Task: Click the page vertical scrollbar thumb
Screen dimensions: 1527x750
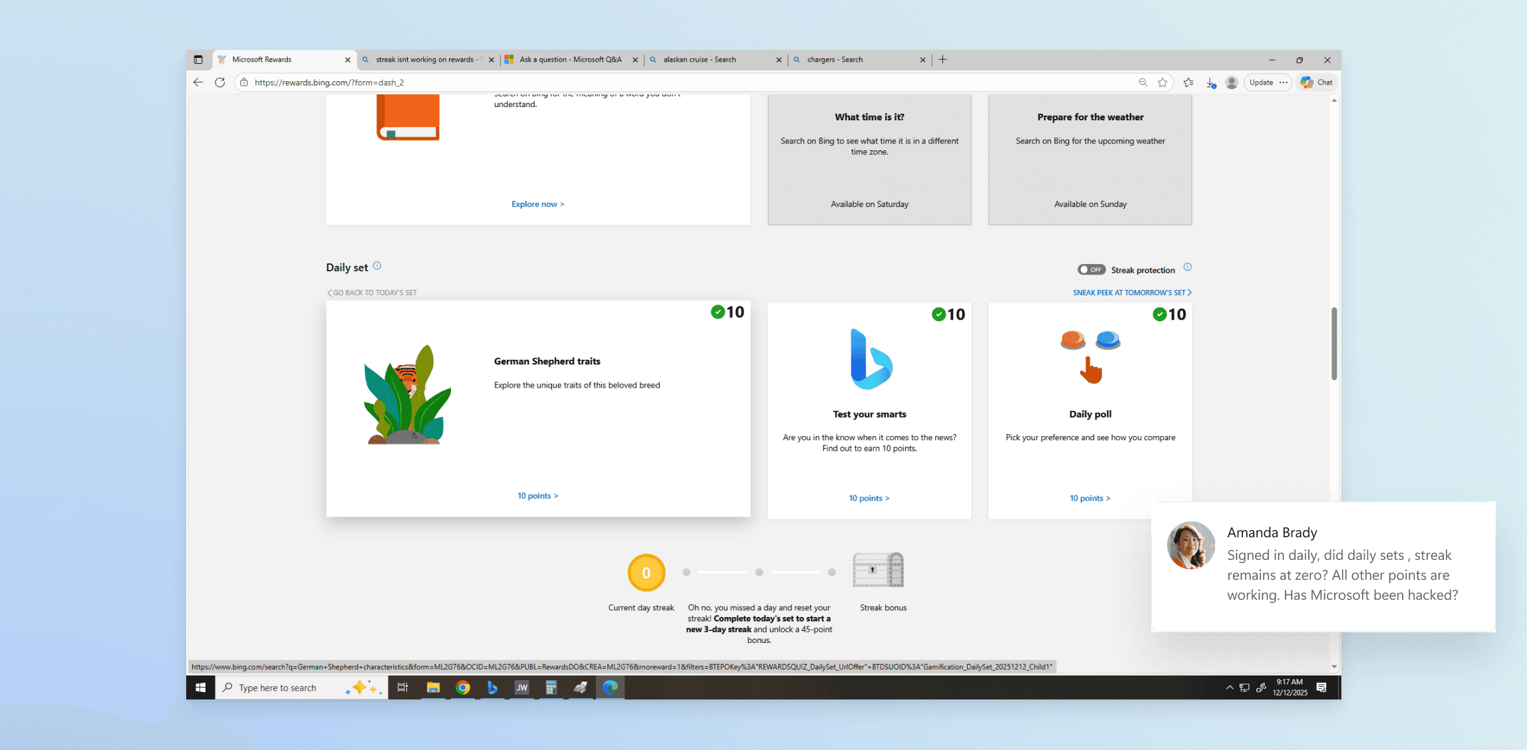Action: (x=1333, y=343)
